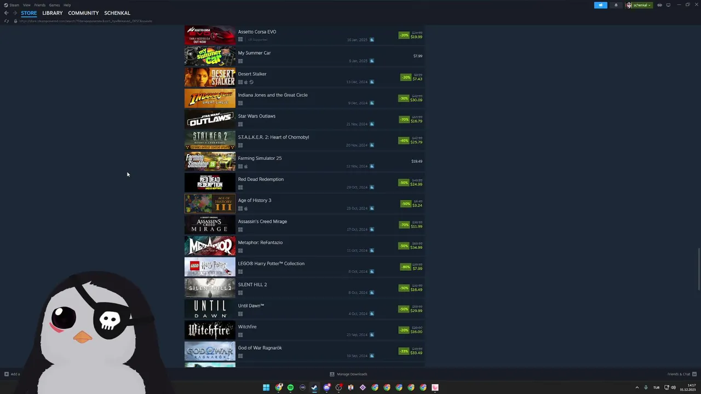Click the -33% discount on God of War Ragnarök

[404, 351]
